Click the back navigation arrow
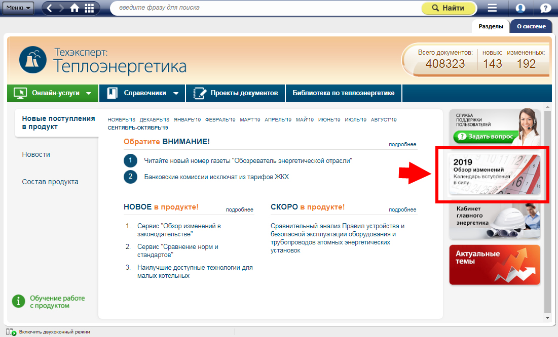 click(50, 8)
